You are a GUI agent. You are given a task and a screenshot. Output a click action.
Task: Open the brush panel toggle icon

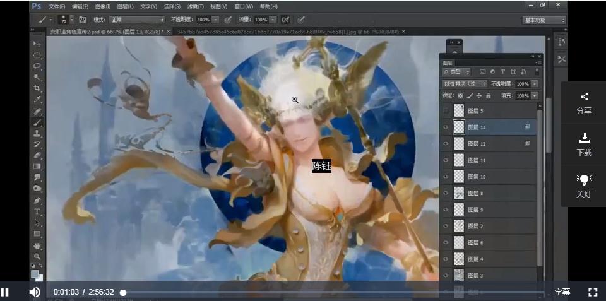coord(83,20)
